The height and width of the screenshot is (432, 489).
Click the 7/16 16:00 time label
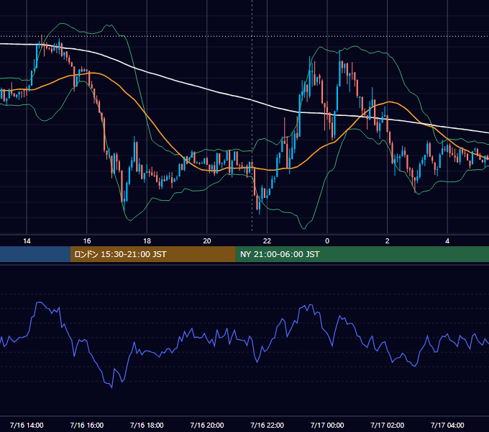(87, 425)
